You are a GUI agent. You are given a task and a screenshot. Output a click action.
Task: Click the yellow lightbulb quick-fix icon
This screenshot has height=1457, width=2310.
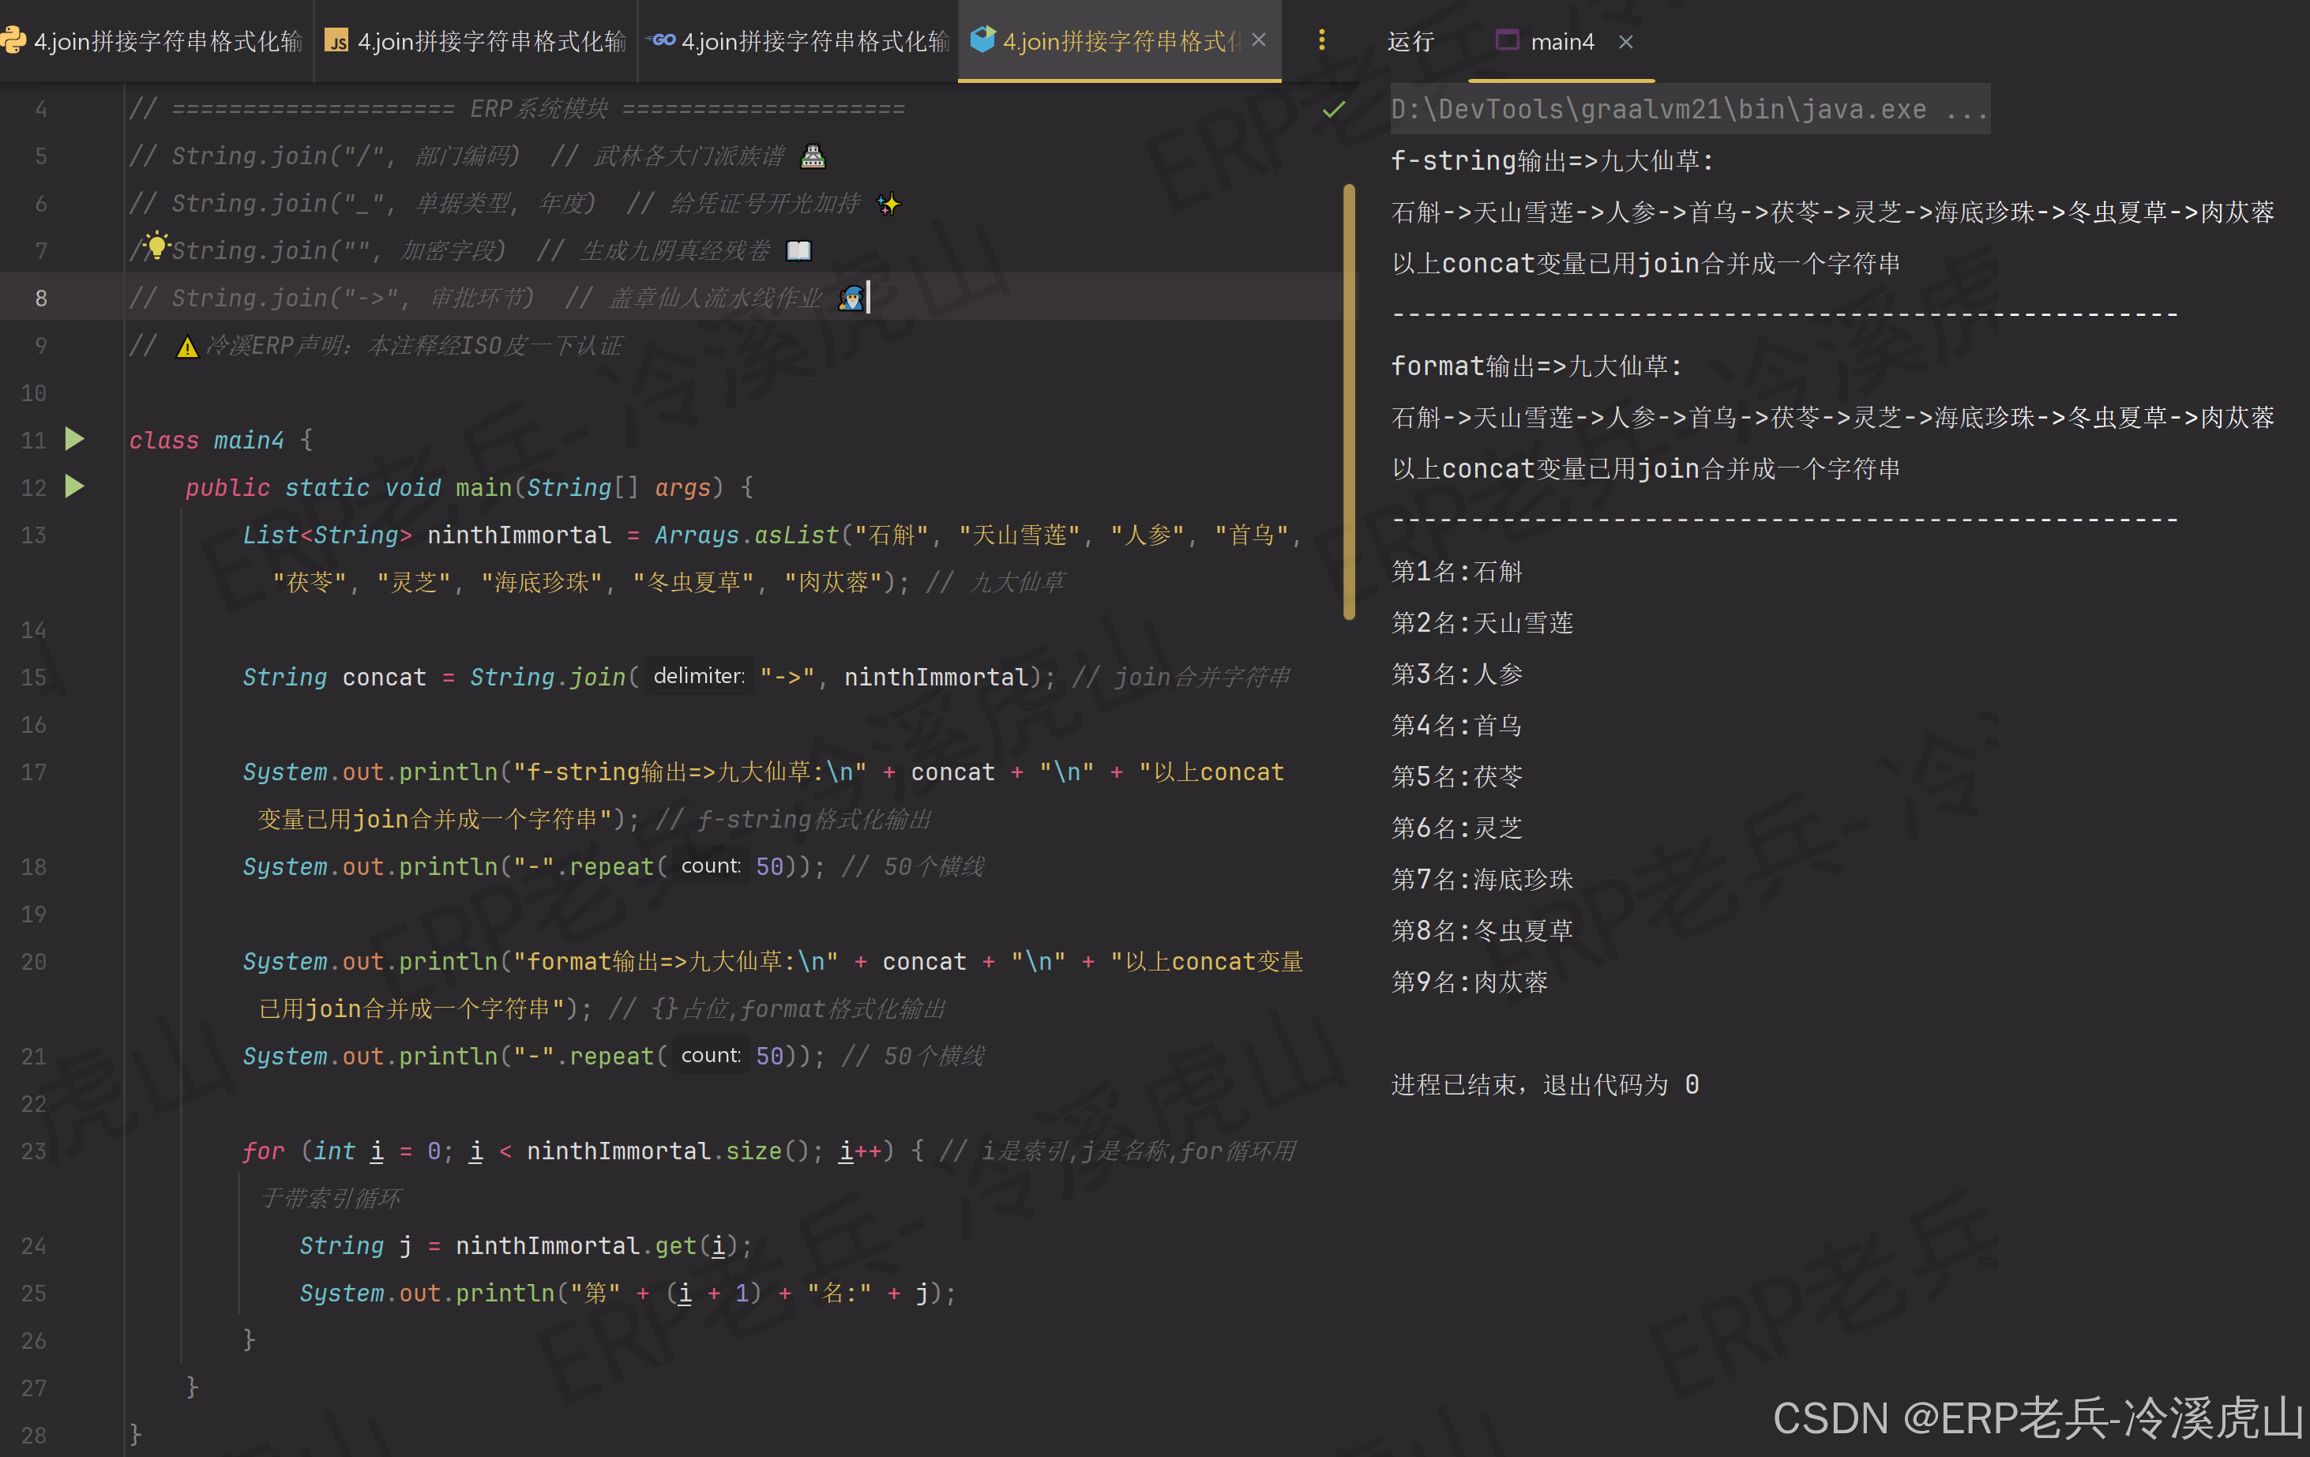[x=156, y=245]
